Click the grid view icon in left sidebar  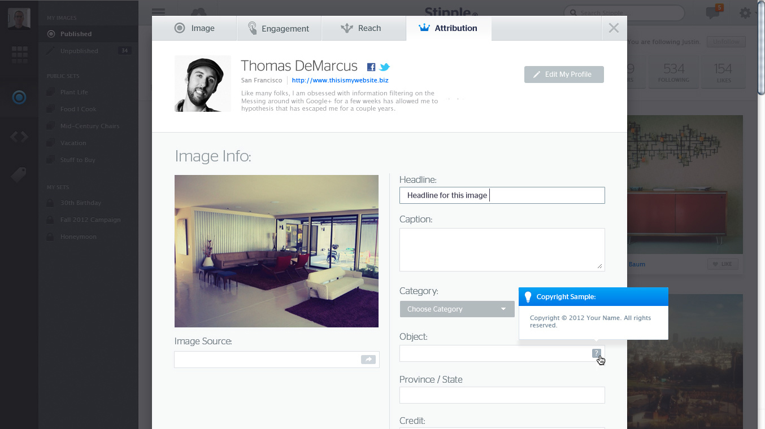19,55
